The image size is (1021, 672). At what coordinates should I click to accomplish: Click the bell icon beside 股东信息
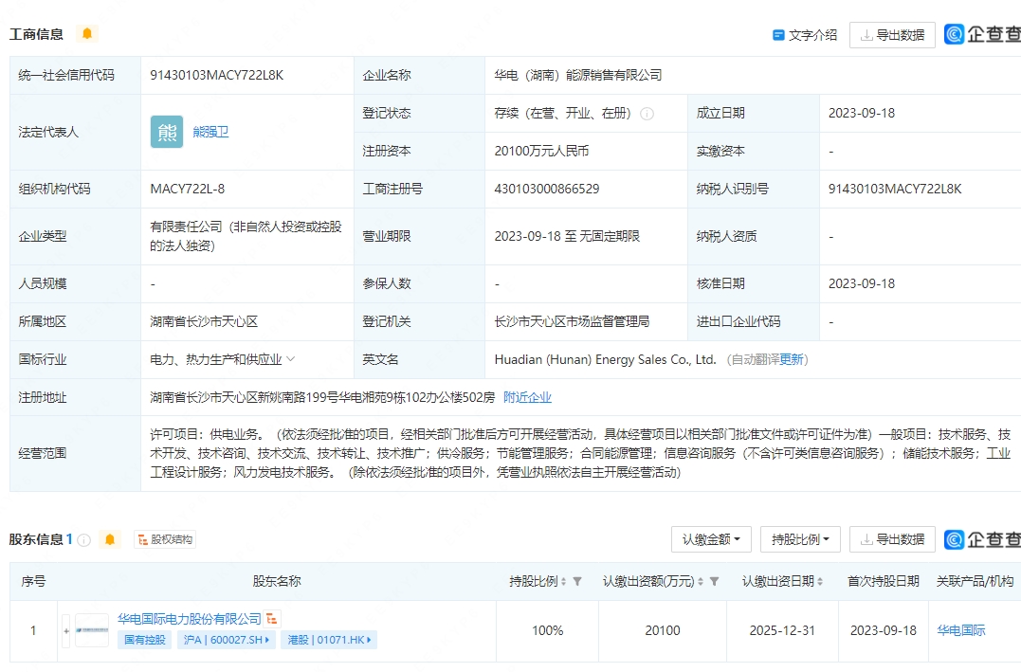[x=110, y=539]
